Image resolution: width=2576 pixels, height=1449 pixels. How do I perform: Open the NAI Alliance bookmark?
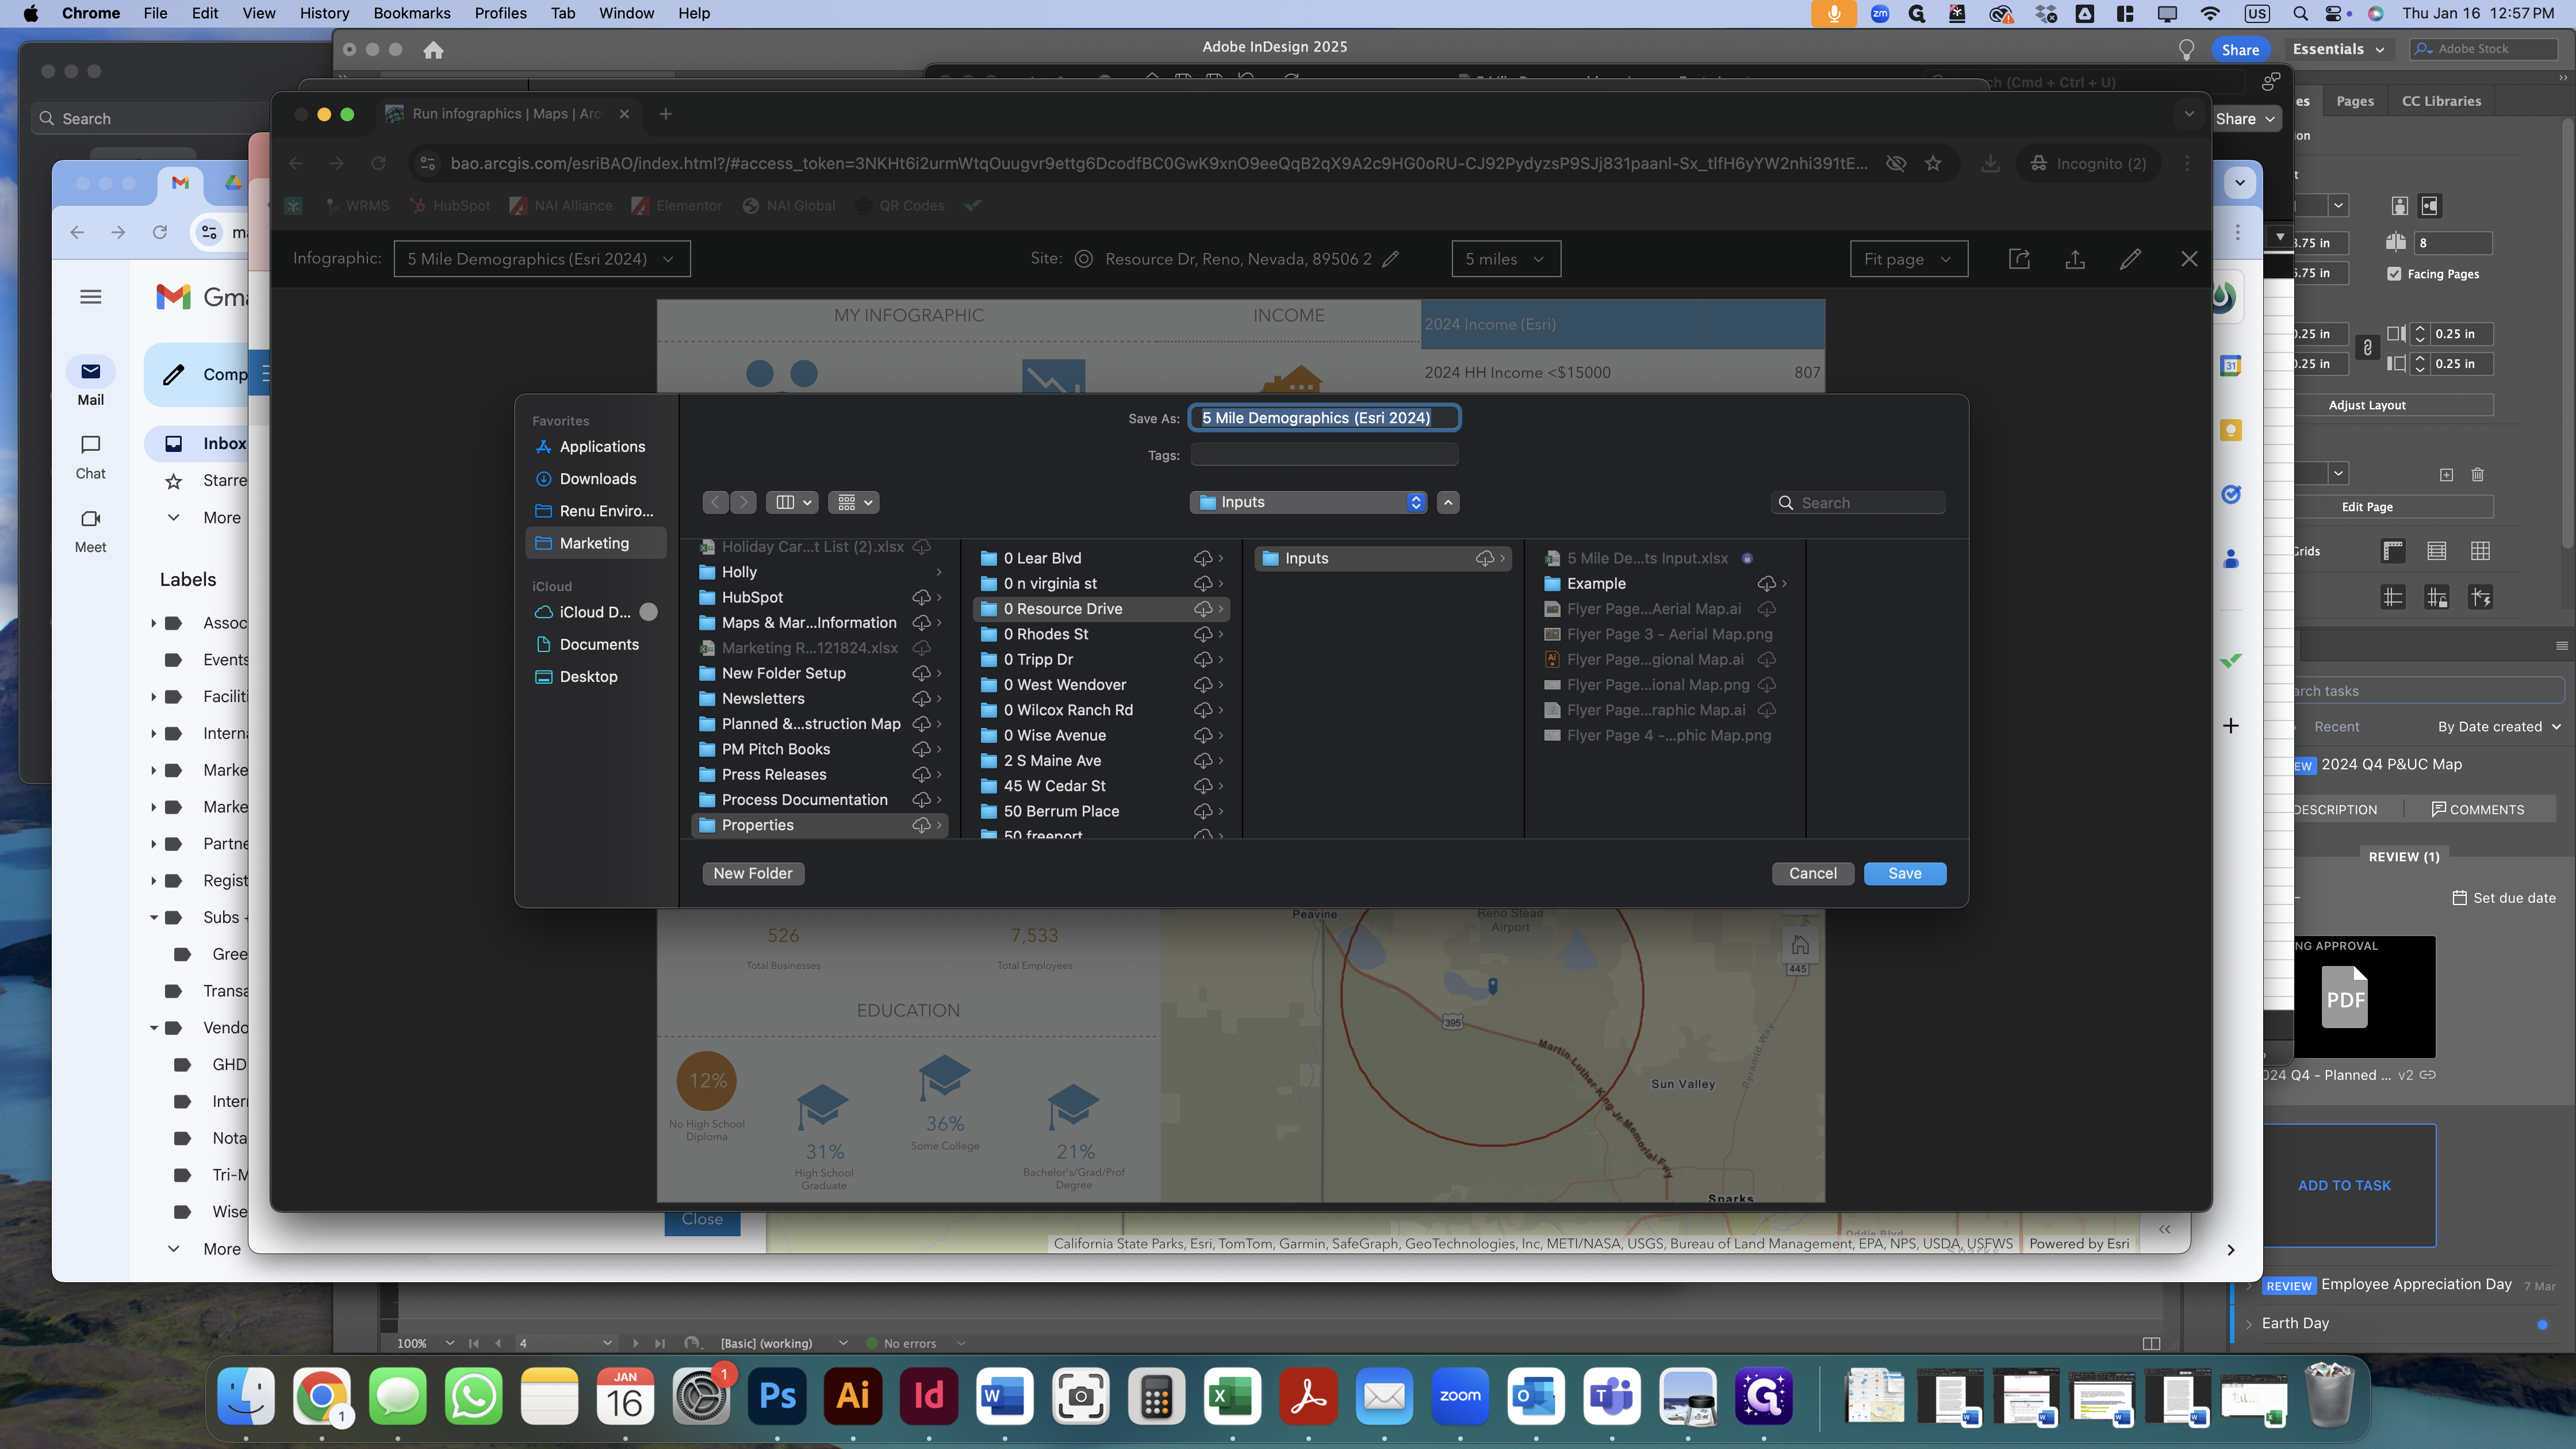point(561,206)
